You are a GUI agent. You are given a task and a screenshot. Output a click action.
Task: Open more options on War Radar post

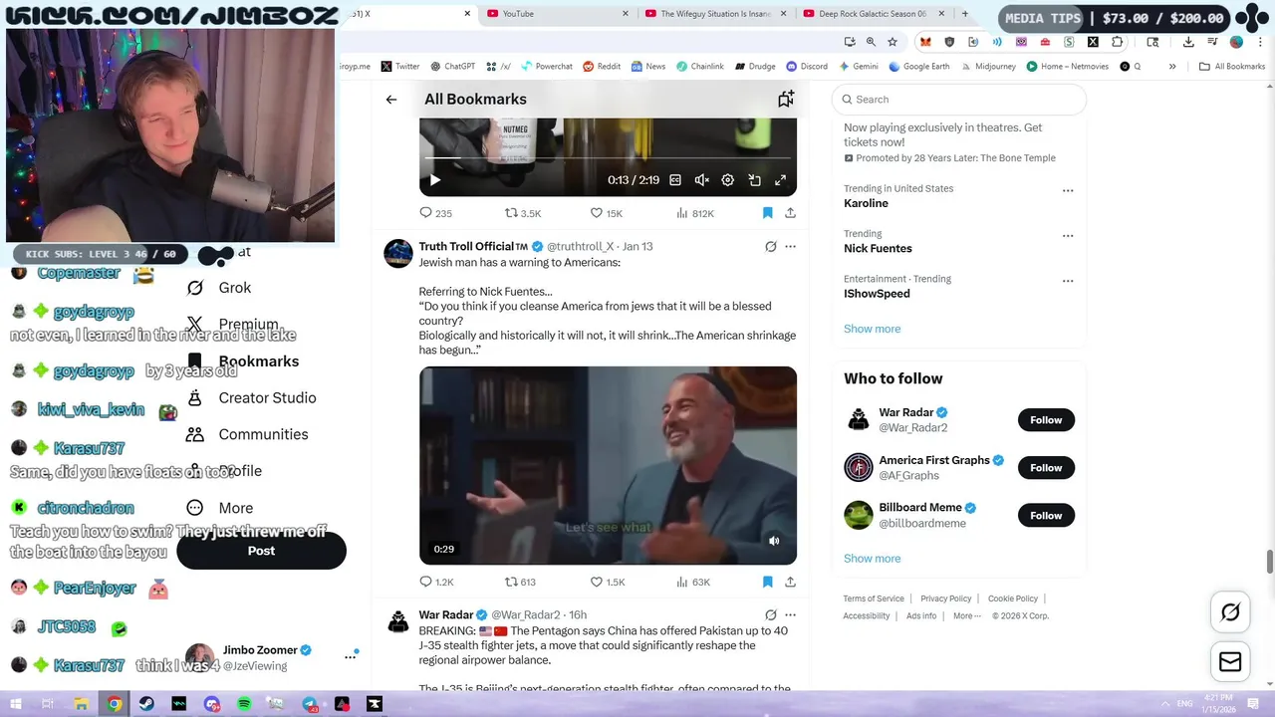pyautogui.click(x=790, y=614)
